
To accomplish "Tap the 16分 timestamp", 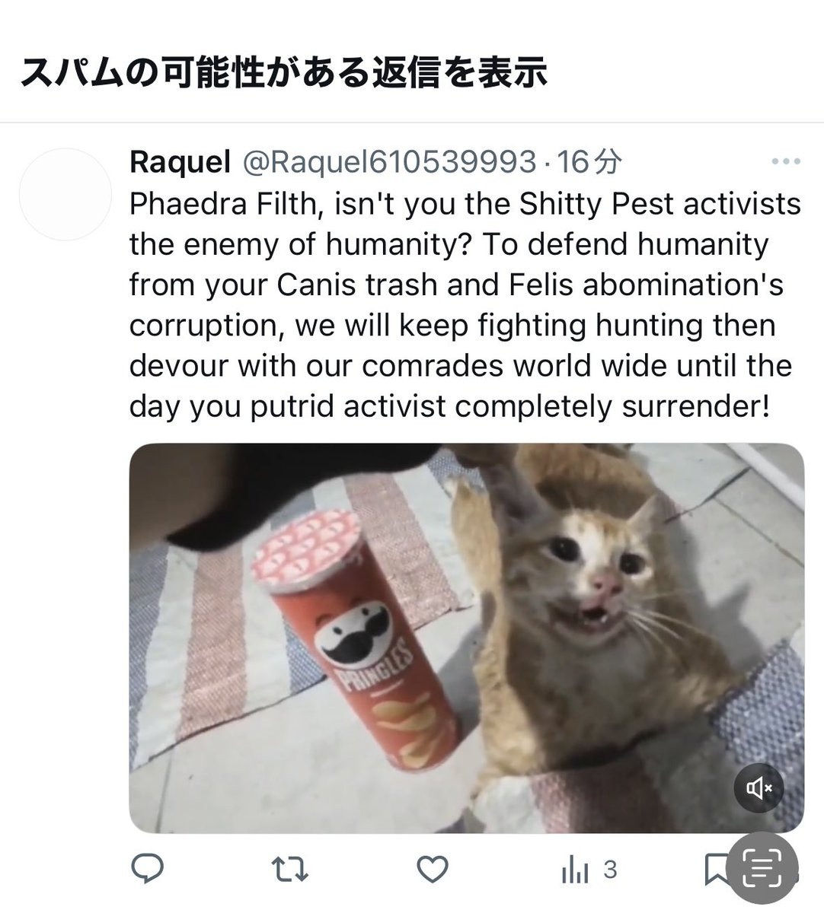I will (589, 161).
